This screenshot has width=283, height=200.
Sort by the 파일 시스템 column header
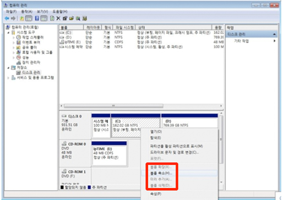pos(124,27)
